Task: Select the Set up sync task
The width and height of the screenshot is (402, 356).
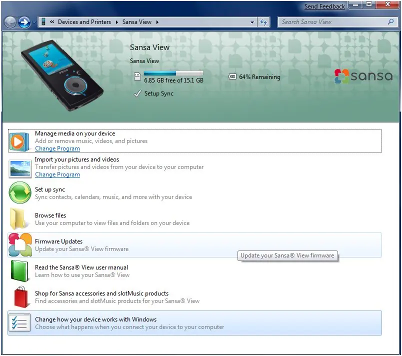Action: point(194,193)
